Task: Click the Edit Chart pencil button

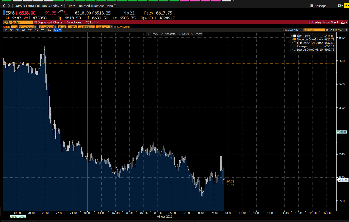Action: tap(337, 30)
